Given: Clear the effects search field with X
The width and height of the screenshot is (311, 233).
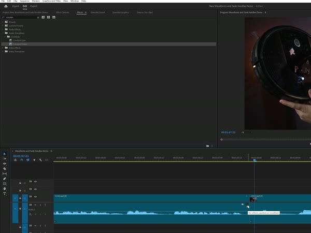Looking at the screenshot, I should [x=38, y=18].
